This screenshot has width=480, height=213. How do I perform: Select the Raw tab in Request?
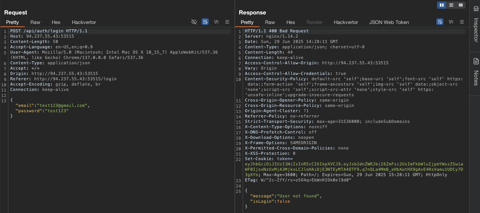coord(35,22)
